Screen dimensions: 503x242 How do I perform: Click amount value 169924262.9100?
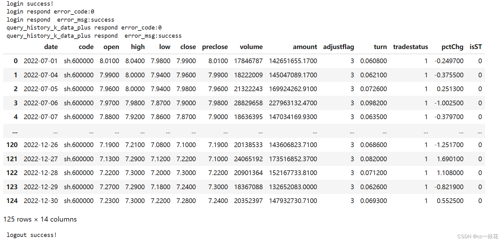click(x=293, y=89)
